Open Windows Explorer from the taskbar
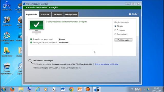 point(21,89)
